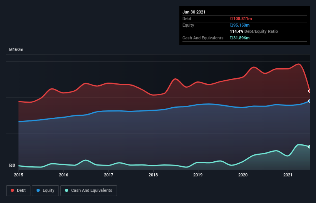Select the Debt endpoint marker on chart
The image size is (316, 203).
click(x=309, y=91)
